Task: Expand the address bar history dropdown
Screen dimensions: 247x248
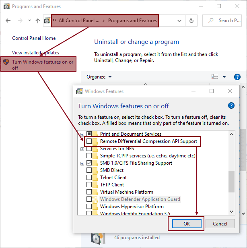Action: [x=179, y=21]
